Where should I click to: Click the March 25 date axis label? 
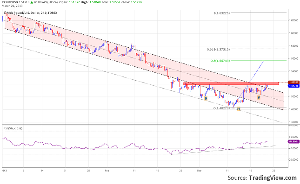(274, 171)
